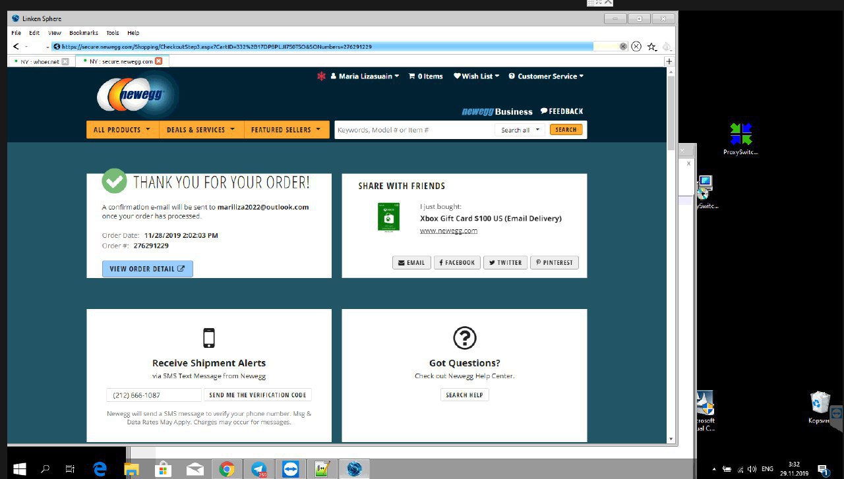Close the secure.newegg.com tab
The width and height of the screenshot is (844, 479).
(x=158, y=61)
